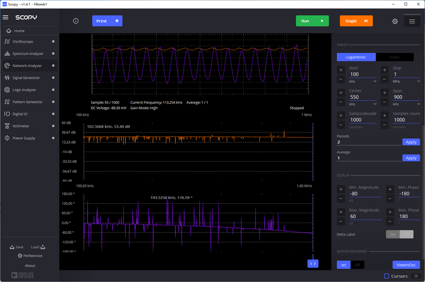Turn Buffer Previewer off

357,265
